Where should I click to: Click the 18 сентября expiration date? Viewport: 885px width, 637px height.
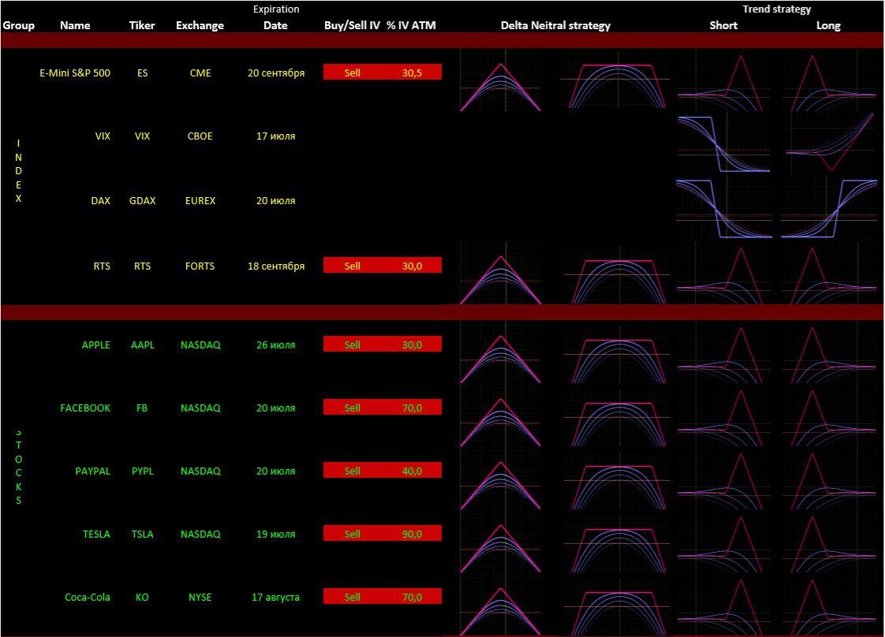pyautogui.click(x=276, y=266)
